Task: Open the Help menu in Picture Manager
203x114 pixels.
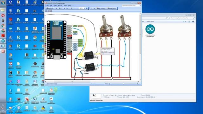Action: 69,6
